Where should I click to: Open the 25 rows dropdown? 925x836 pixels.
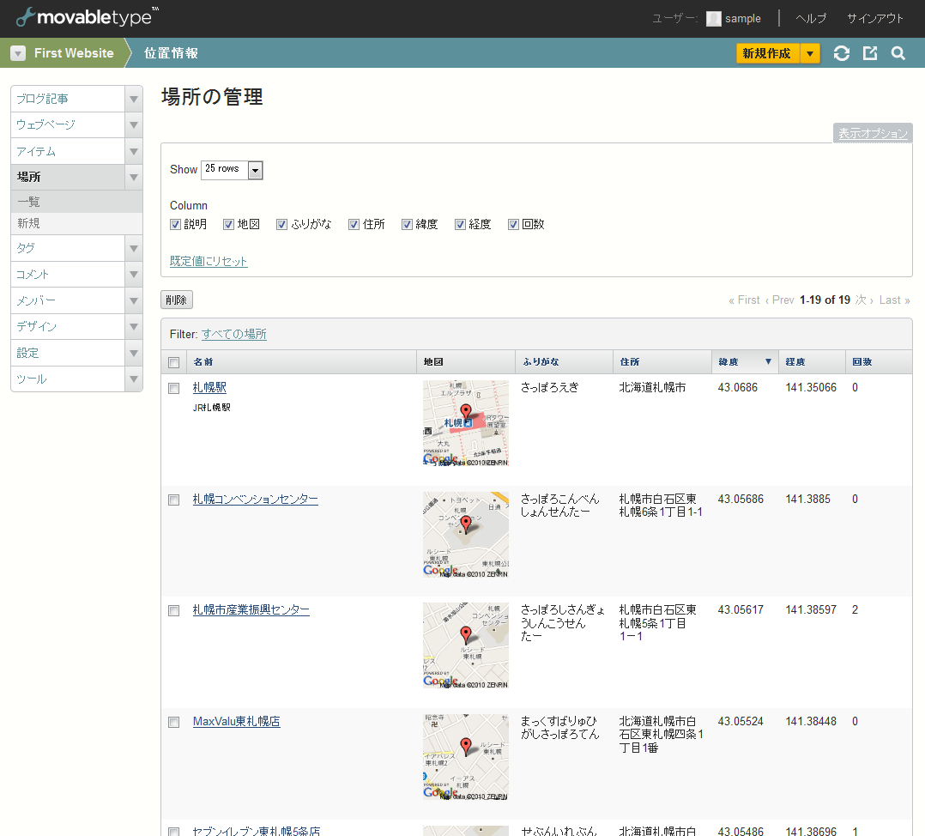coord(232,170)
